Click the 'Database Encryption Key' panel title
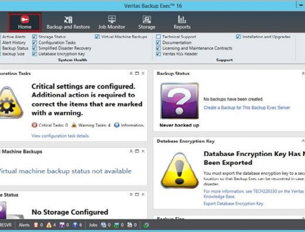 coord(186,141)
